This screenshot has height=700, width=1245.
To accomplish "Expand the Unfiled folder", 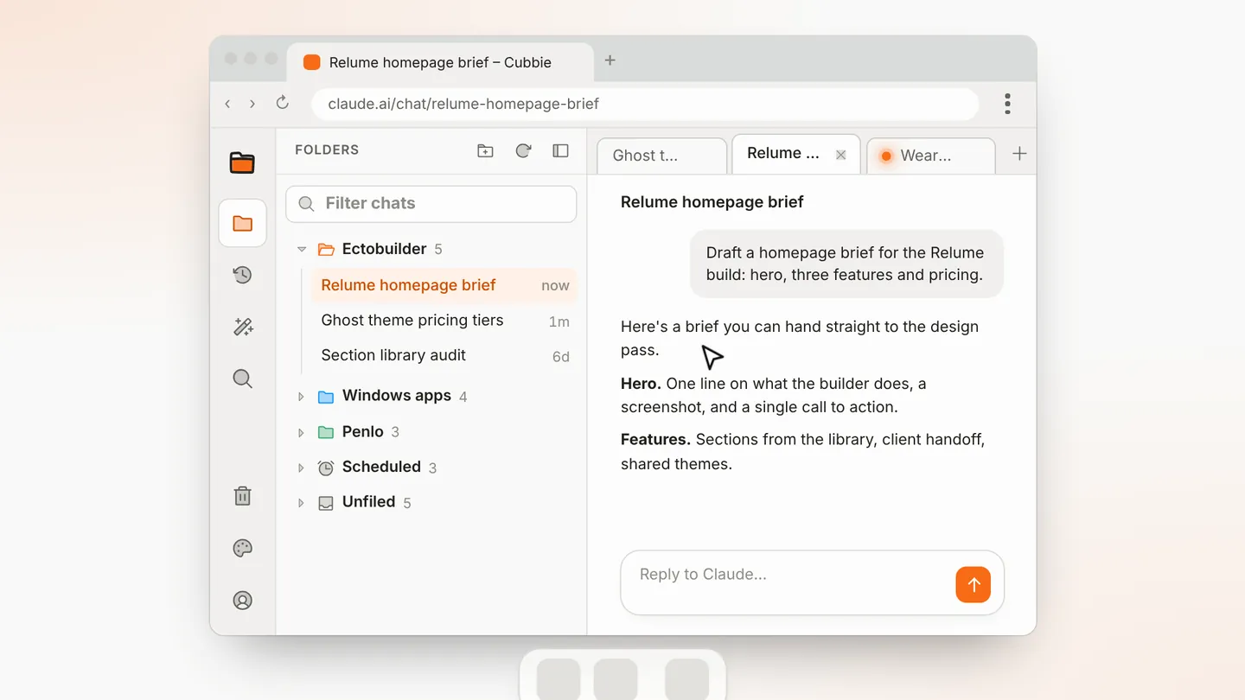I will tap(302, 503).
